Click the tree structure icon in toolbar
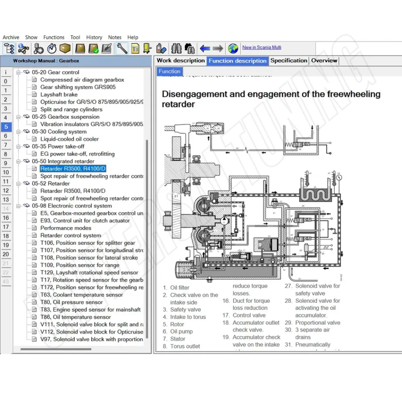The image size is (402, 402). [x=9, y=49]
